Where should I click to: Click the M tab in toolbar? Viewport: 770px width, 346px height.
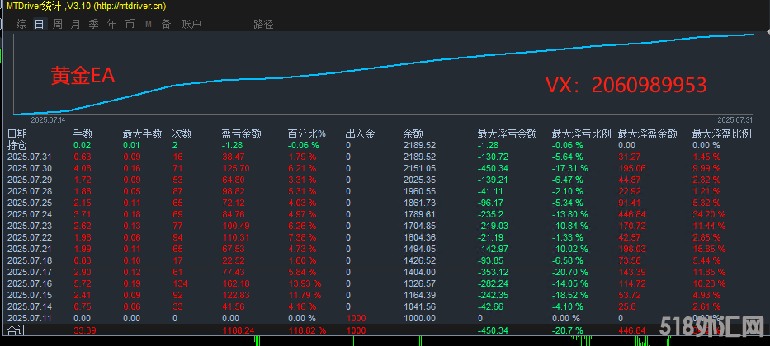(149, 25)
